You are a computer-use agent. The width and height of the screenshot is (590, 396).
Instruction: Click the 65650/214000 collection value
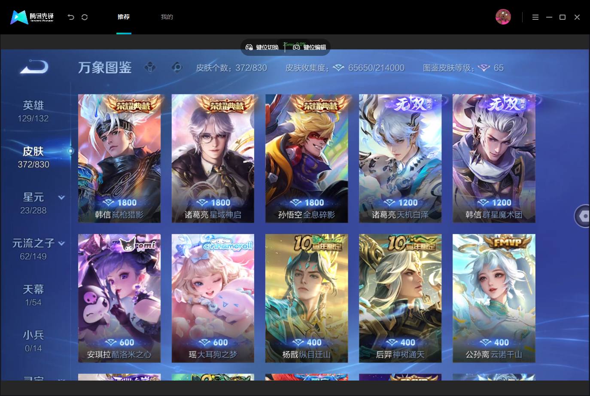(376, 68)
